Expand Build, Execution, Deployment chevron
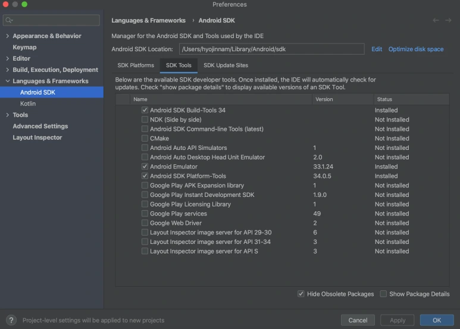Viewport: 460px width, 329px height. coord(7,70)
